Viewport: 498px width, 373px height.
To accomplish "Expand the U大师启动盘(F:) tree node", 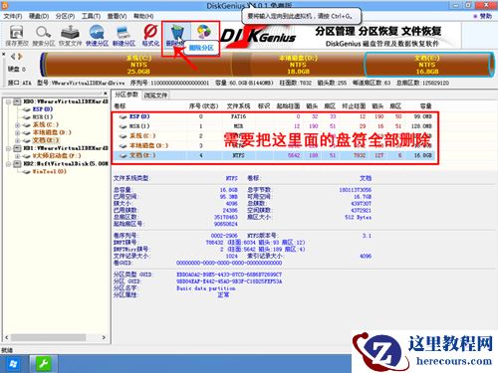I will [18, 156].
